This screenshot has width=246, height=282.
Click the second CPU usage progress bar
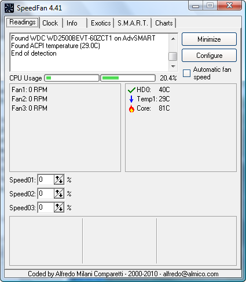point(128,78)
